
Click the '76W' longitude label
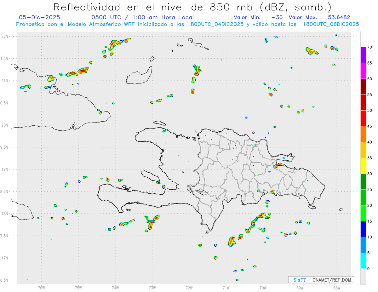coord(41,288)
